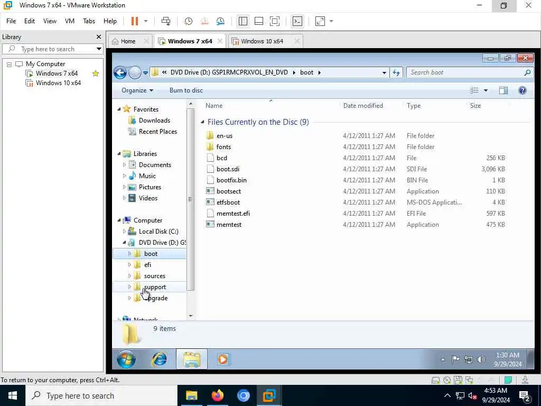541x406 pixels.
Task: Toggle favorite star for Windows 7 x64
Action: tap(96, 73)
